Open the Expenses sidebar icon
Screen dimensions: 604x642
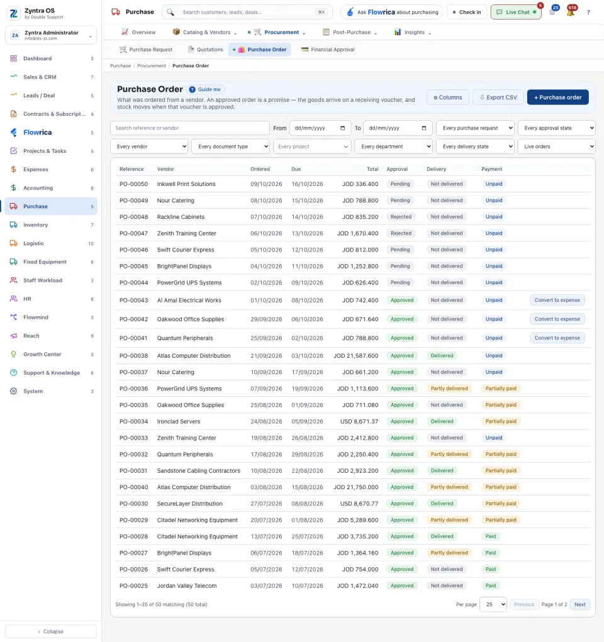tap(13, 169)
